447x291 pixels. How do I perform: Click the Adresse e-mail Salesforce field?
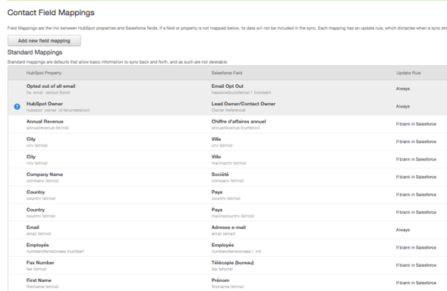click(228, 227)
